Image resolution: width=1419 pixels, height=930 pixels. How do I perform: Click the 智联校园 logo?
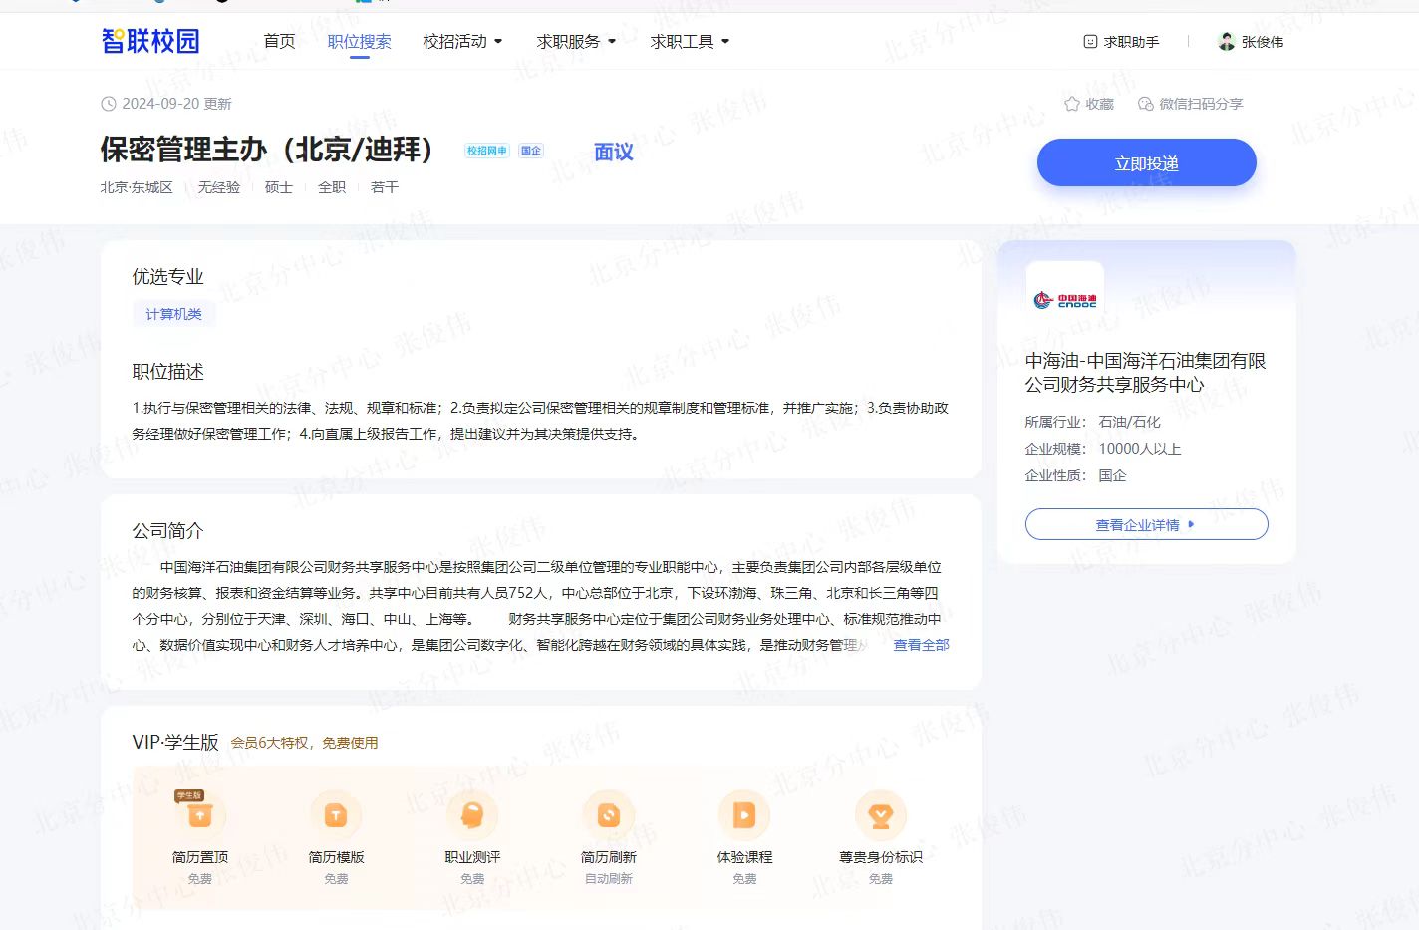pyautogui.click(x=150, y=41)
